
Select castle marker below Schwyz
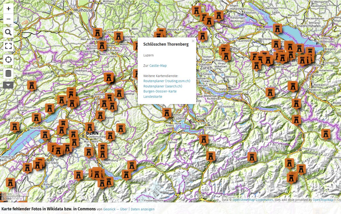[204, 139]
